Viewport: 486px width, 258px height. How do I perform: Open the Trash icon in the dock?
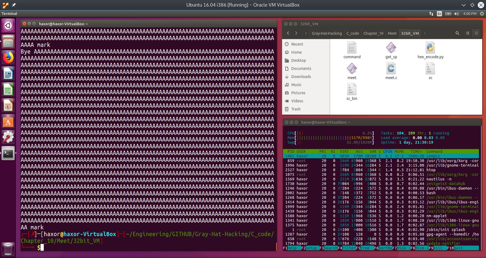(8, 249)
